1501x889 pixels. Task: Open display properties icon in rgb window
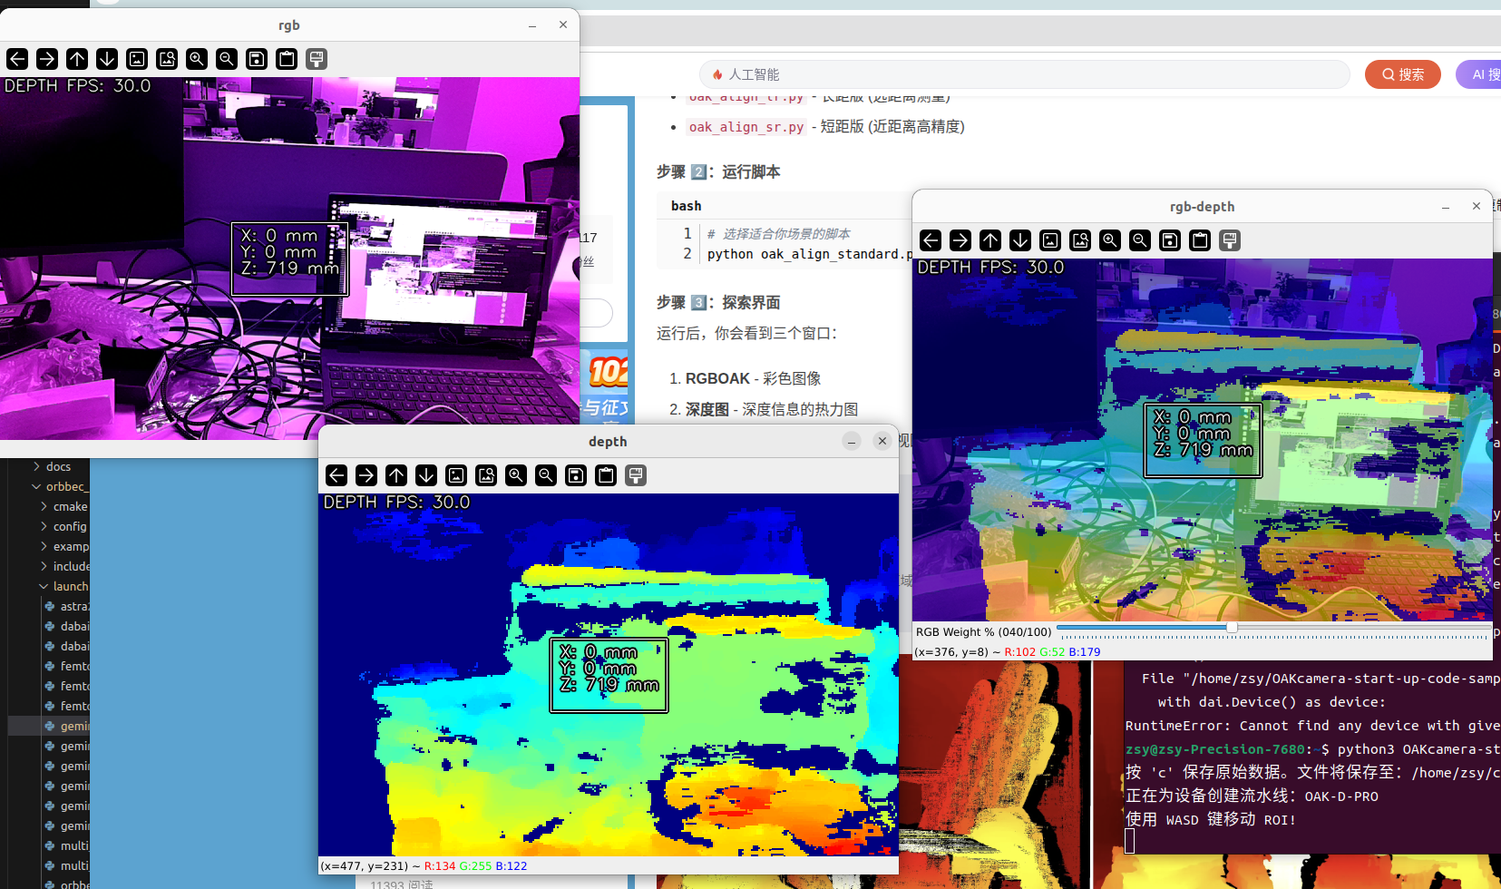click(x=317, y=59)
